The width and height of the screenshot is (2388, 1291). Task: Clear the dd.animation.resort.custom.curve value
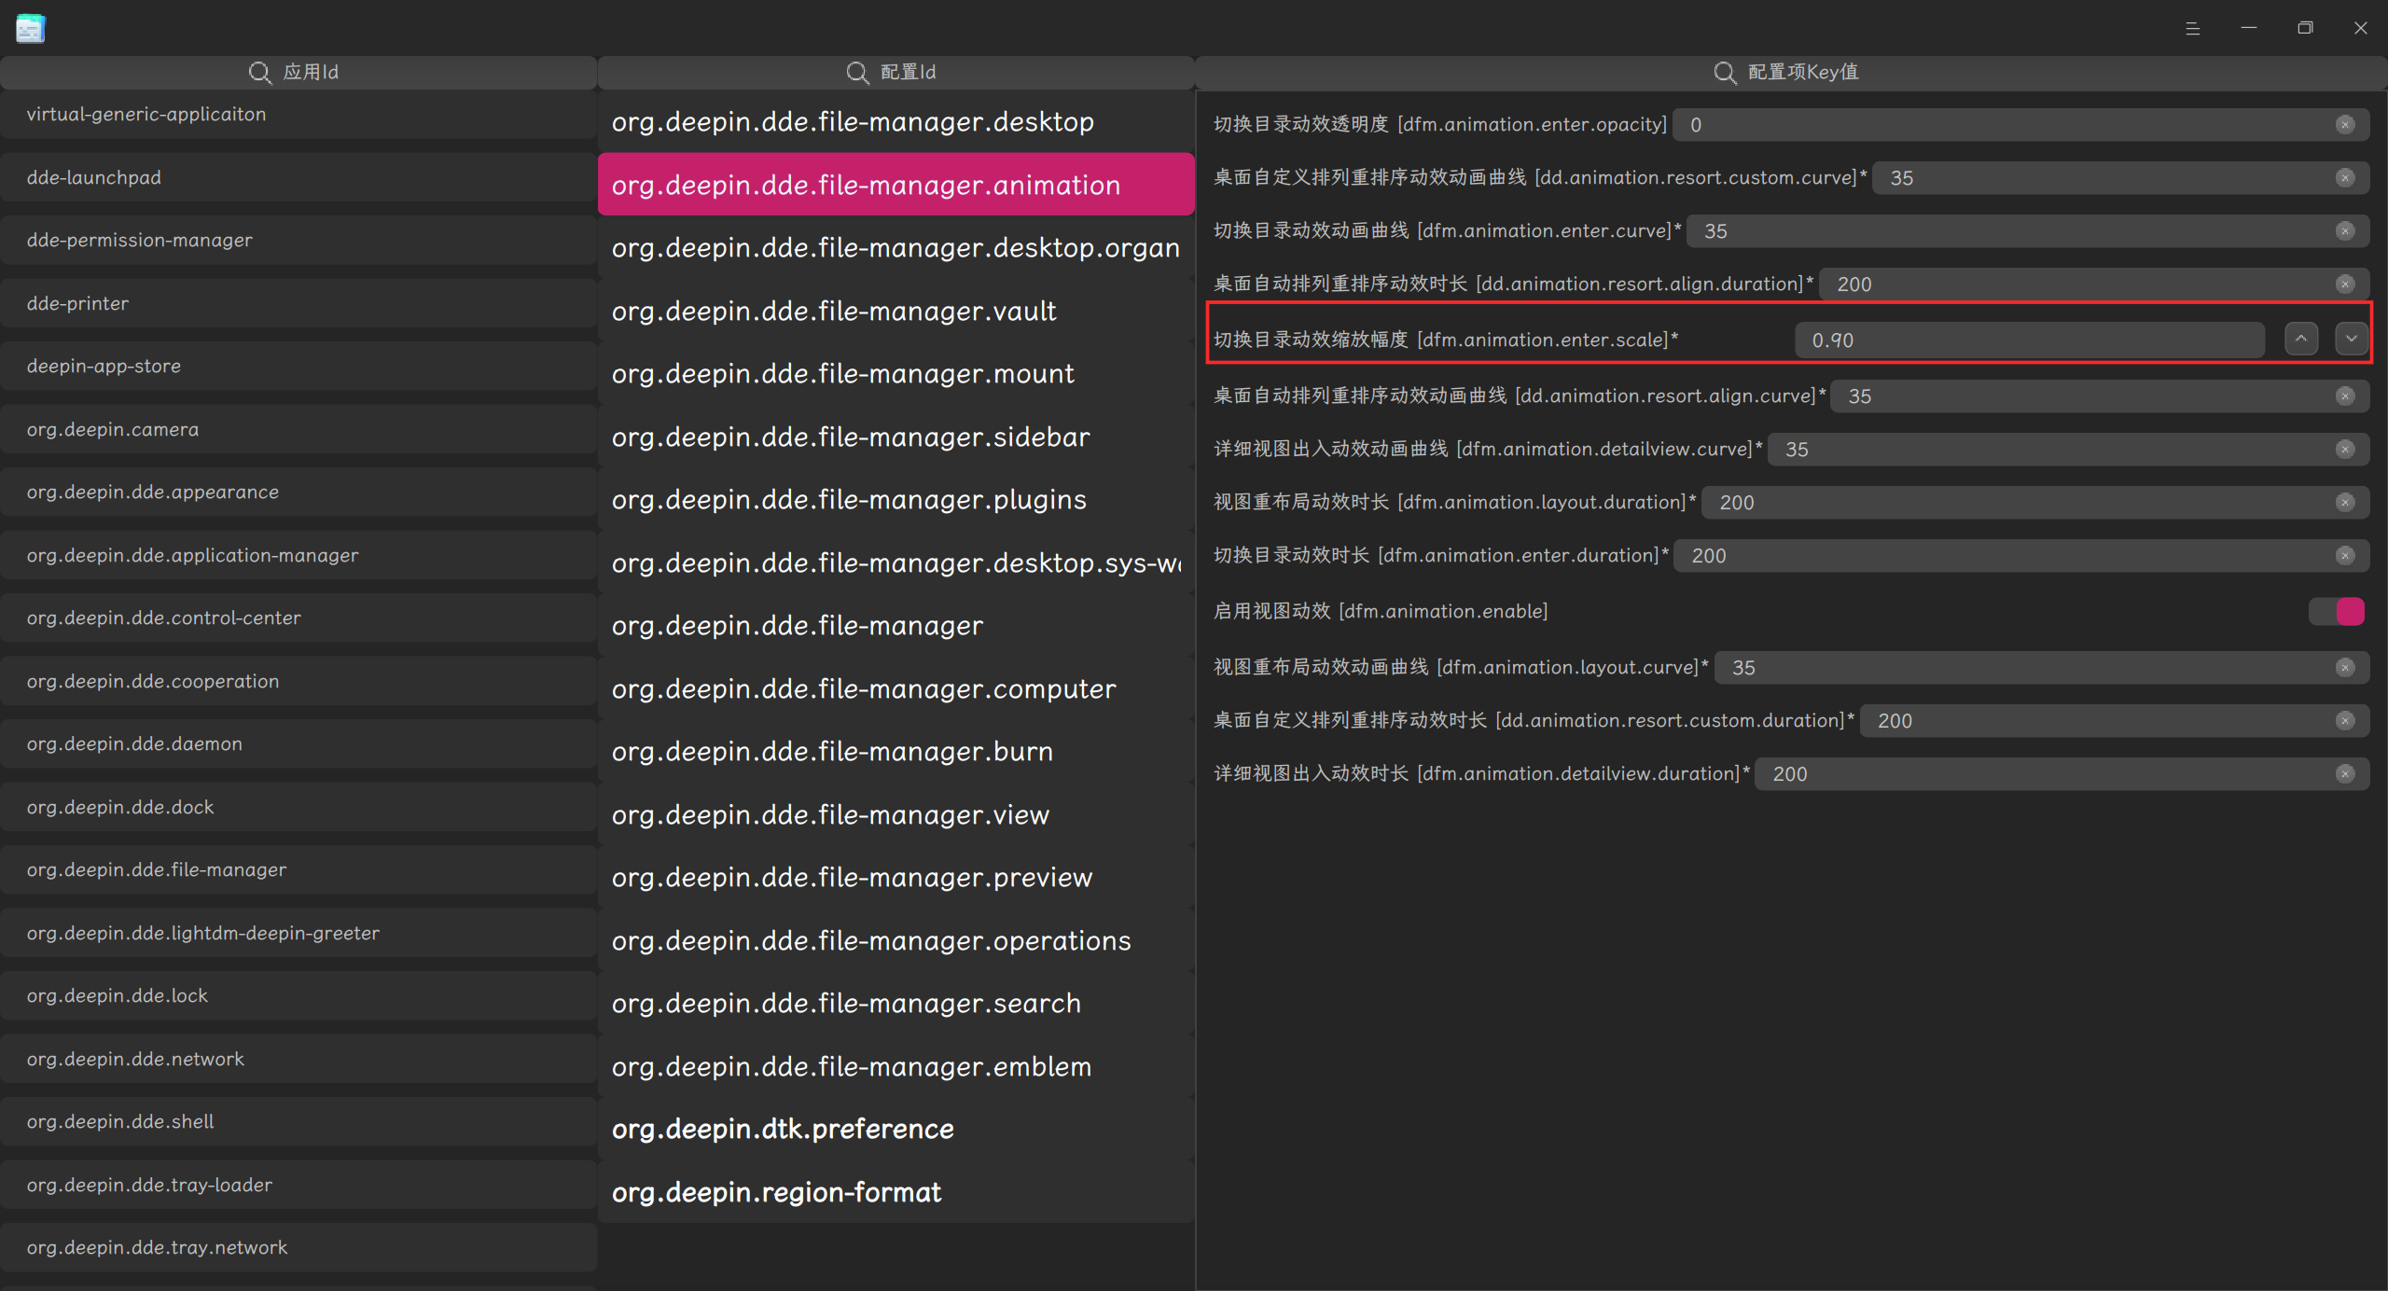click(x=2345, y=178)
